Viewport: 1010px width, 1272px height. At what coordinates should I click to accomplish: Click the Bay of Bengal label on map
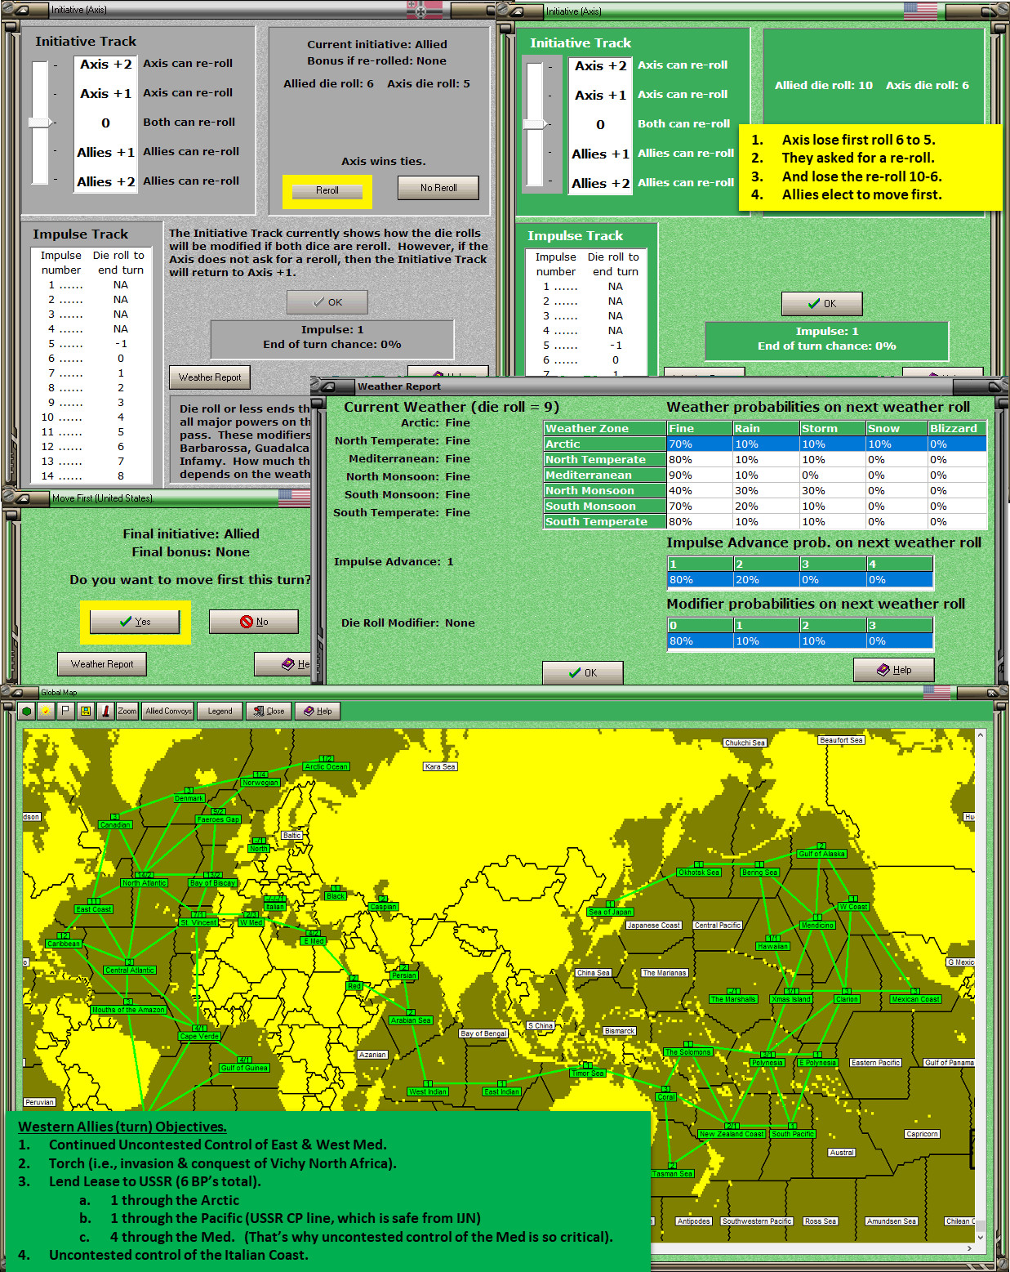[x=484, y=1033]
